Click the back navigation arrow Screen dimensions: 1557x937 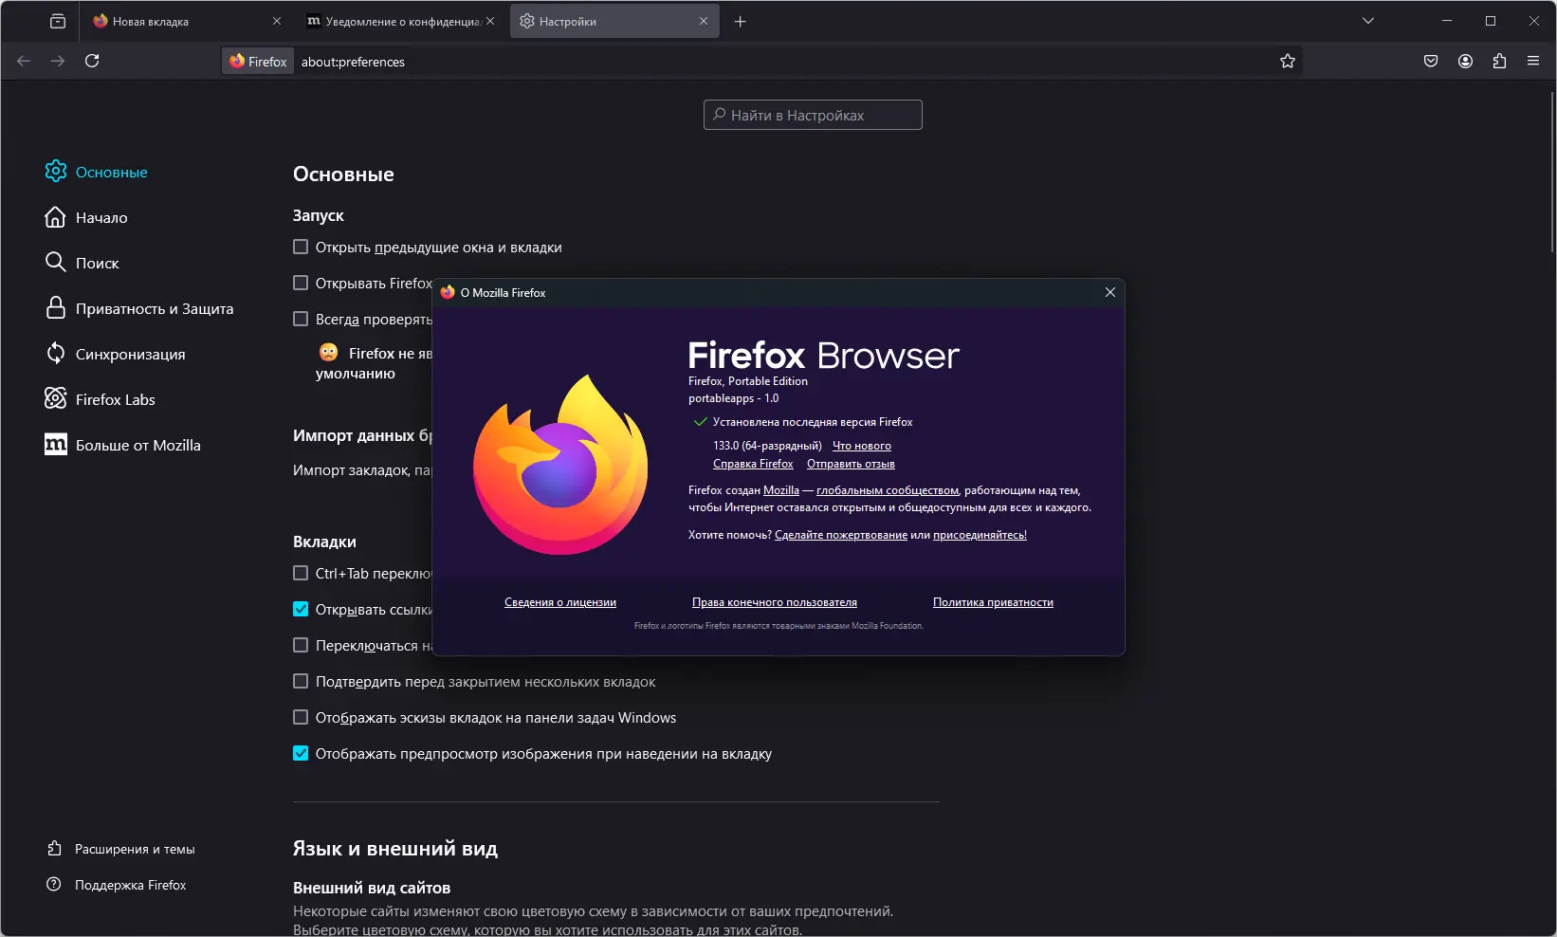24,61
